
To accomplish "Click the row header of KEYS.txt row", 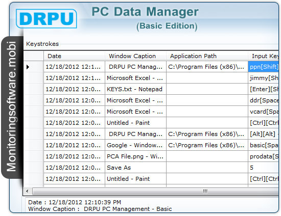I will click(34, 89).
